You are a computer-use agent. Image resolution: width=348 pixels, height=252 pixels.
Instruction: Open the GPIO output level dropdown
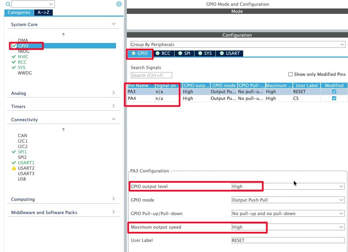coord(287,186)
